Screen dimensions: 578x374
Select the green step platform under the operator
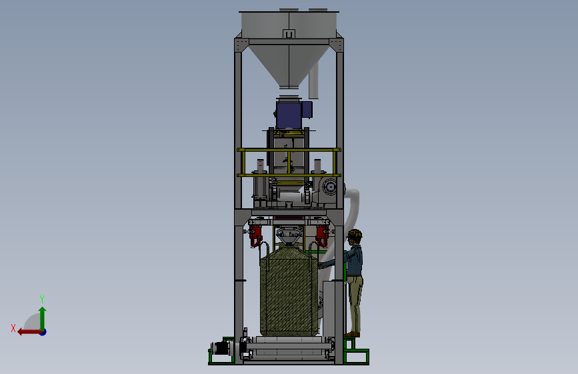(356, 351)
